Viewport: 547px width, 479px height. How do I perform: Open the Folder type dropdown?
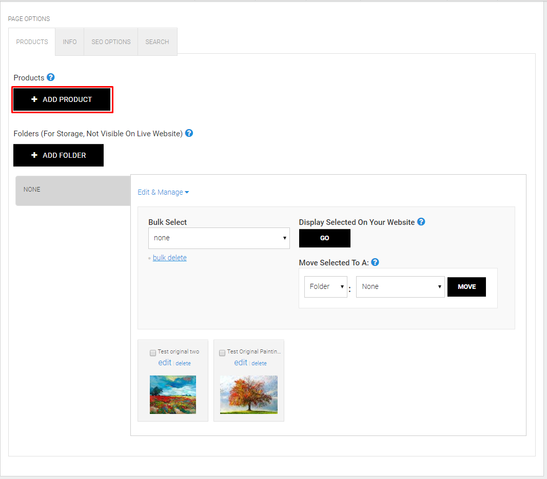pyautogui.click(x=325, y=287)
